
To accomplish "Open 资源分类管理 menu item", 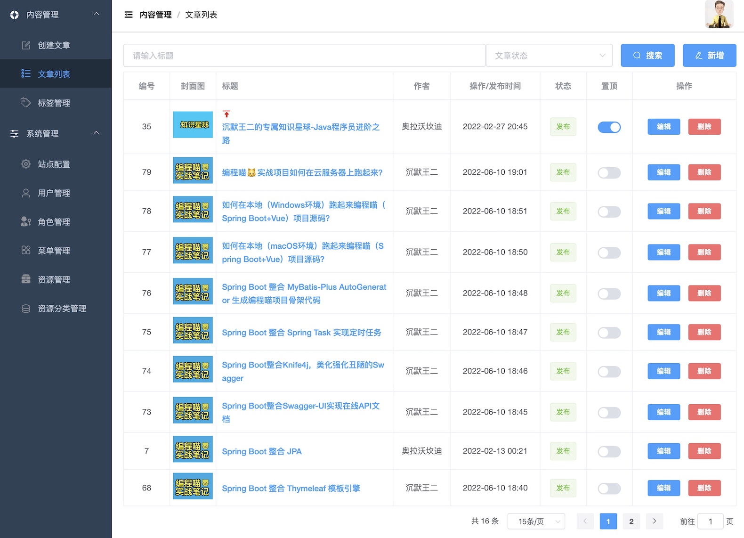I will coord(56,309).
